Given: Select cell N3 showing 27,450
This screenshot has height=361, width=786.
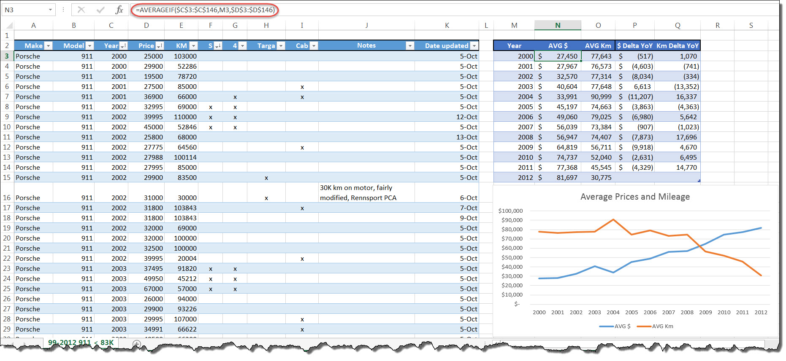Looking at the screenshot, I should point(558,56).
